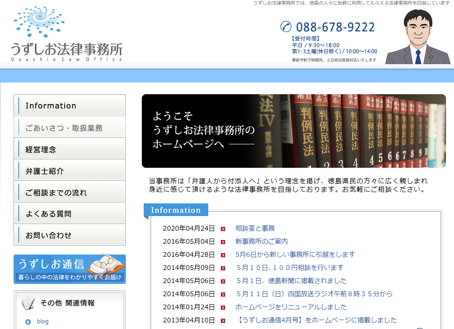Click the red arrow icon beside ホームページをリニューアルしました
This screenshot has width=454, height=329.
click(x=223, y=307)
